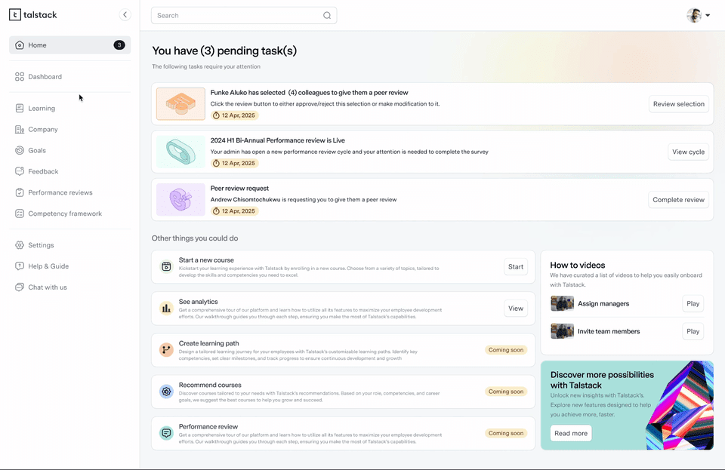The width and height of the screenshot is (725, 470).
Task: Click the Recommend courses globe icon
Action: tap(165, 392)
